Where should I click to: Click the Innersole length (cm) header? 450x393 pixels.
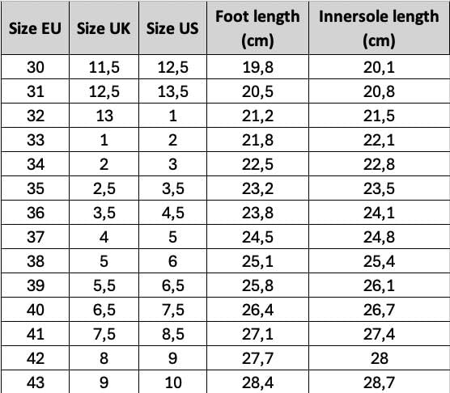379,28
